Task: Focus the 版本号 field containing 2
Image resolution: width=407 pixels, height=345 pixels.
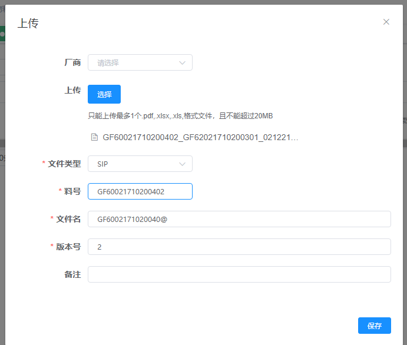Action: pos(239,247)
